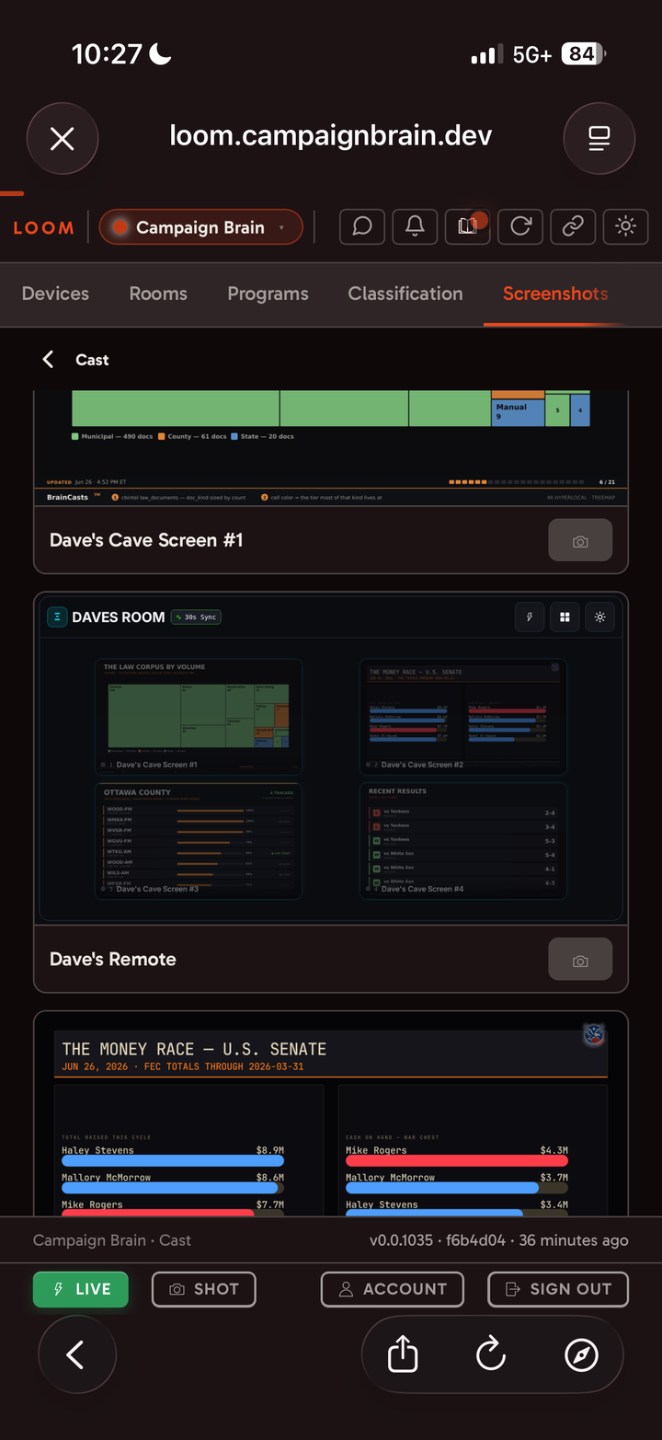Toggle the green LIVE button

81,1289
